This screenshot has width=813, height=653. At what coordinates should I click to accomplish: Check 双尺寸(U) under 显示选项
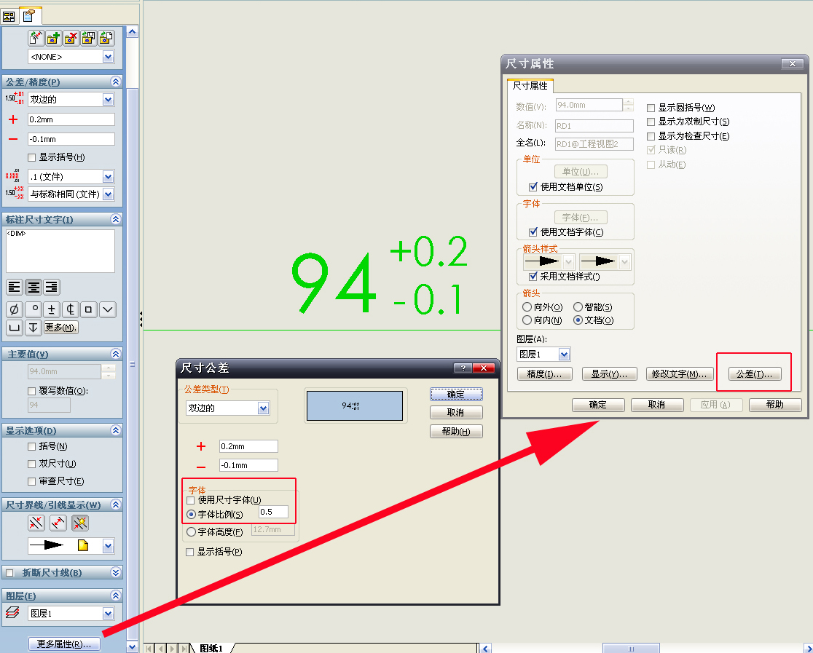pos(31,464)
